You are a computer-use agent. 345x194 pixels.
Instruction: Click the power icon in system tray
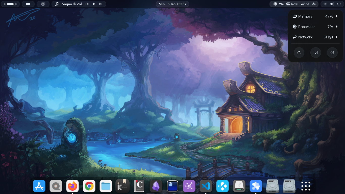point(339,4)
